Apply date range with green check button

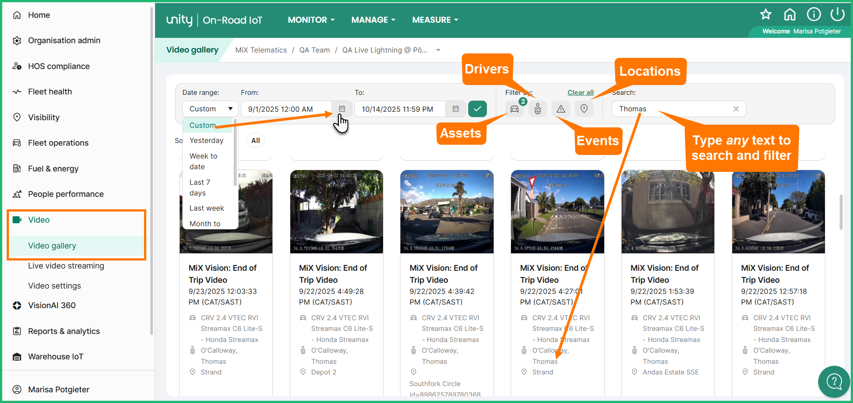coord(478,109)
